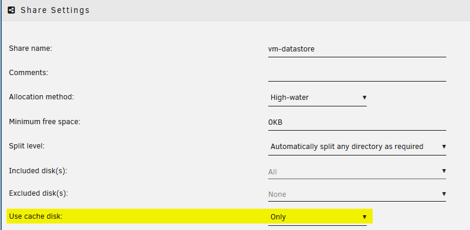Open the High-water allocation method dropdown
This screenshot has height=230, width=470.
317,98
